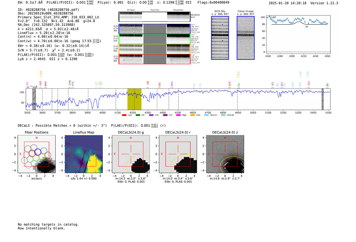Click the 2D Spec column header
Image resolution: width=356 pixels, height=242 pixels.
pyautogui.click(x=131, y=10)
